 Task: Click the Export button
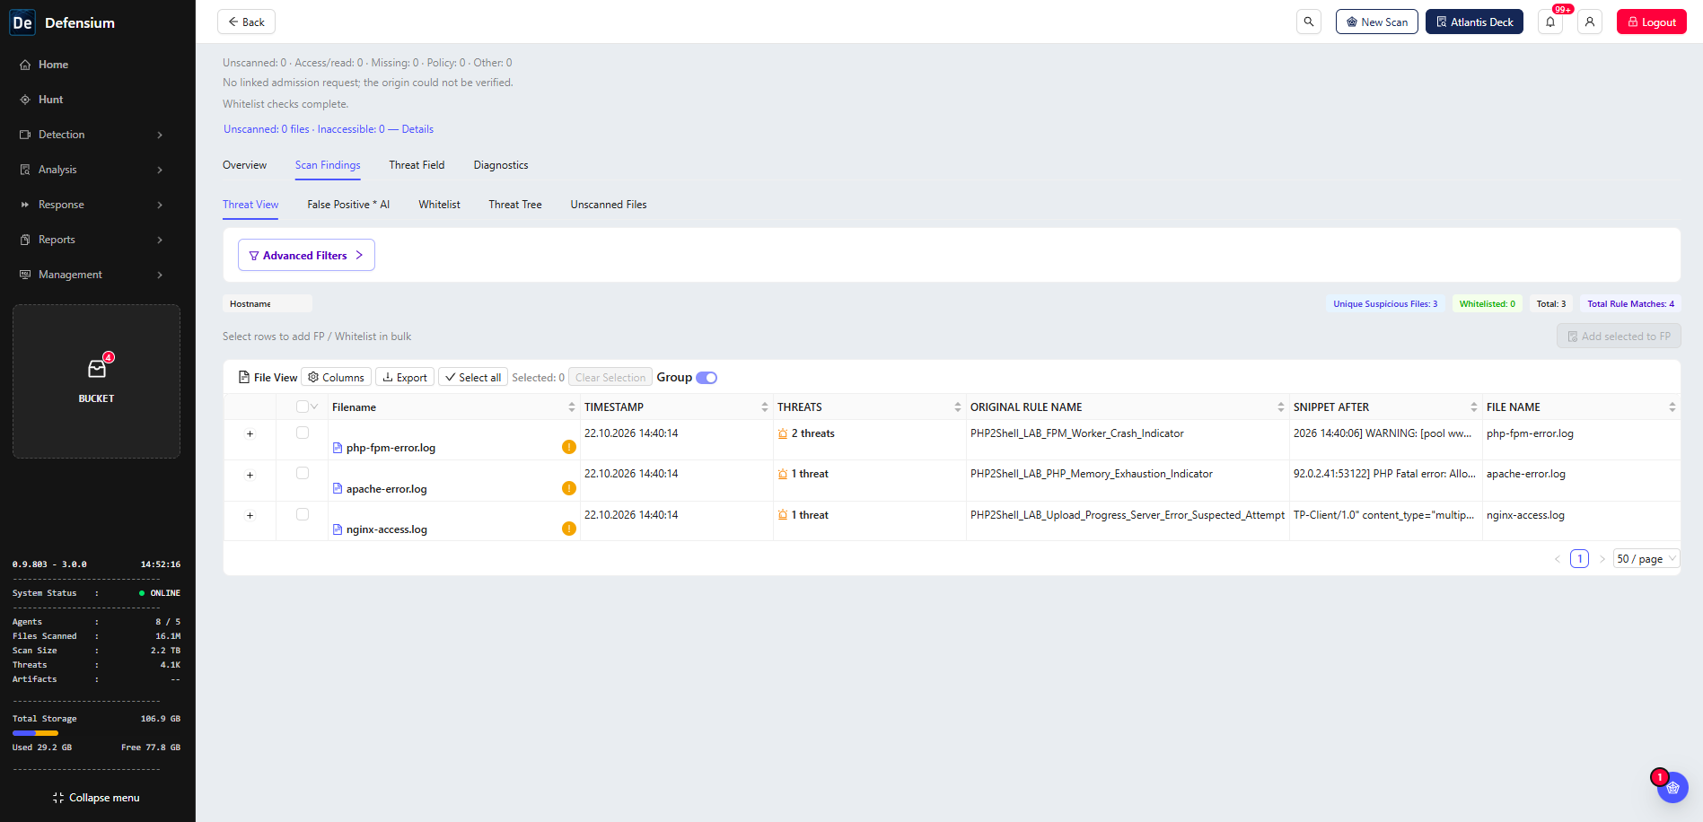pyautogui.click(x=405, y=378)
